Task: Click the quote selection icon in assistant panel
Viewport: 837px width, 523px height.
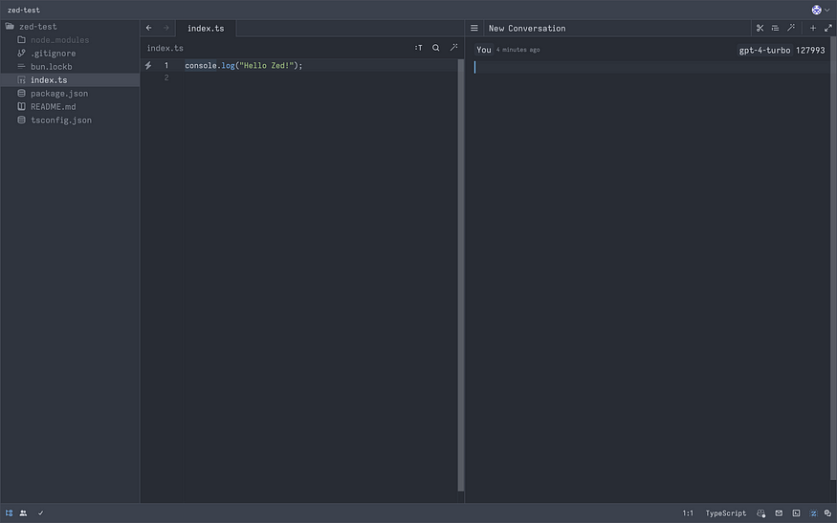Action: coord(775,28)
